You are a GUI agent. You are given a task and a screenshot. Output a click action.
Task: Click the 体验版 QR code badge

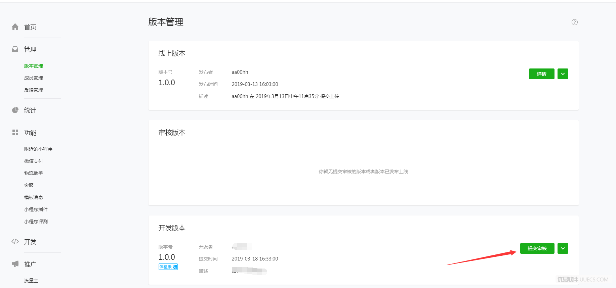pos(168,267)
